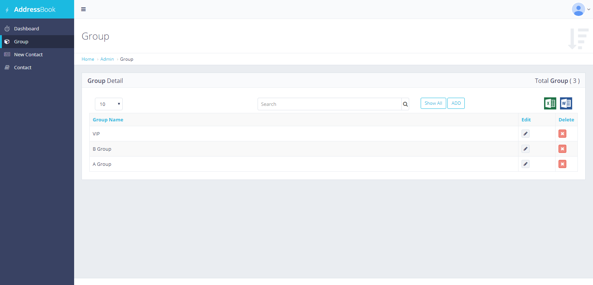The height and width of the screenshot is (285, 593).
Task: Follow the Home breadcrumb link
Action: (88, 59)
